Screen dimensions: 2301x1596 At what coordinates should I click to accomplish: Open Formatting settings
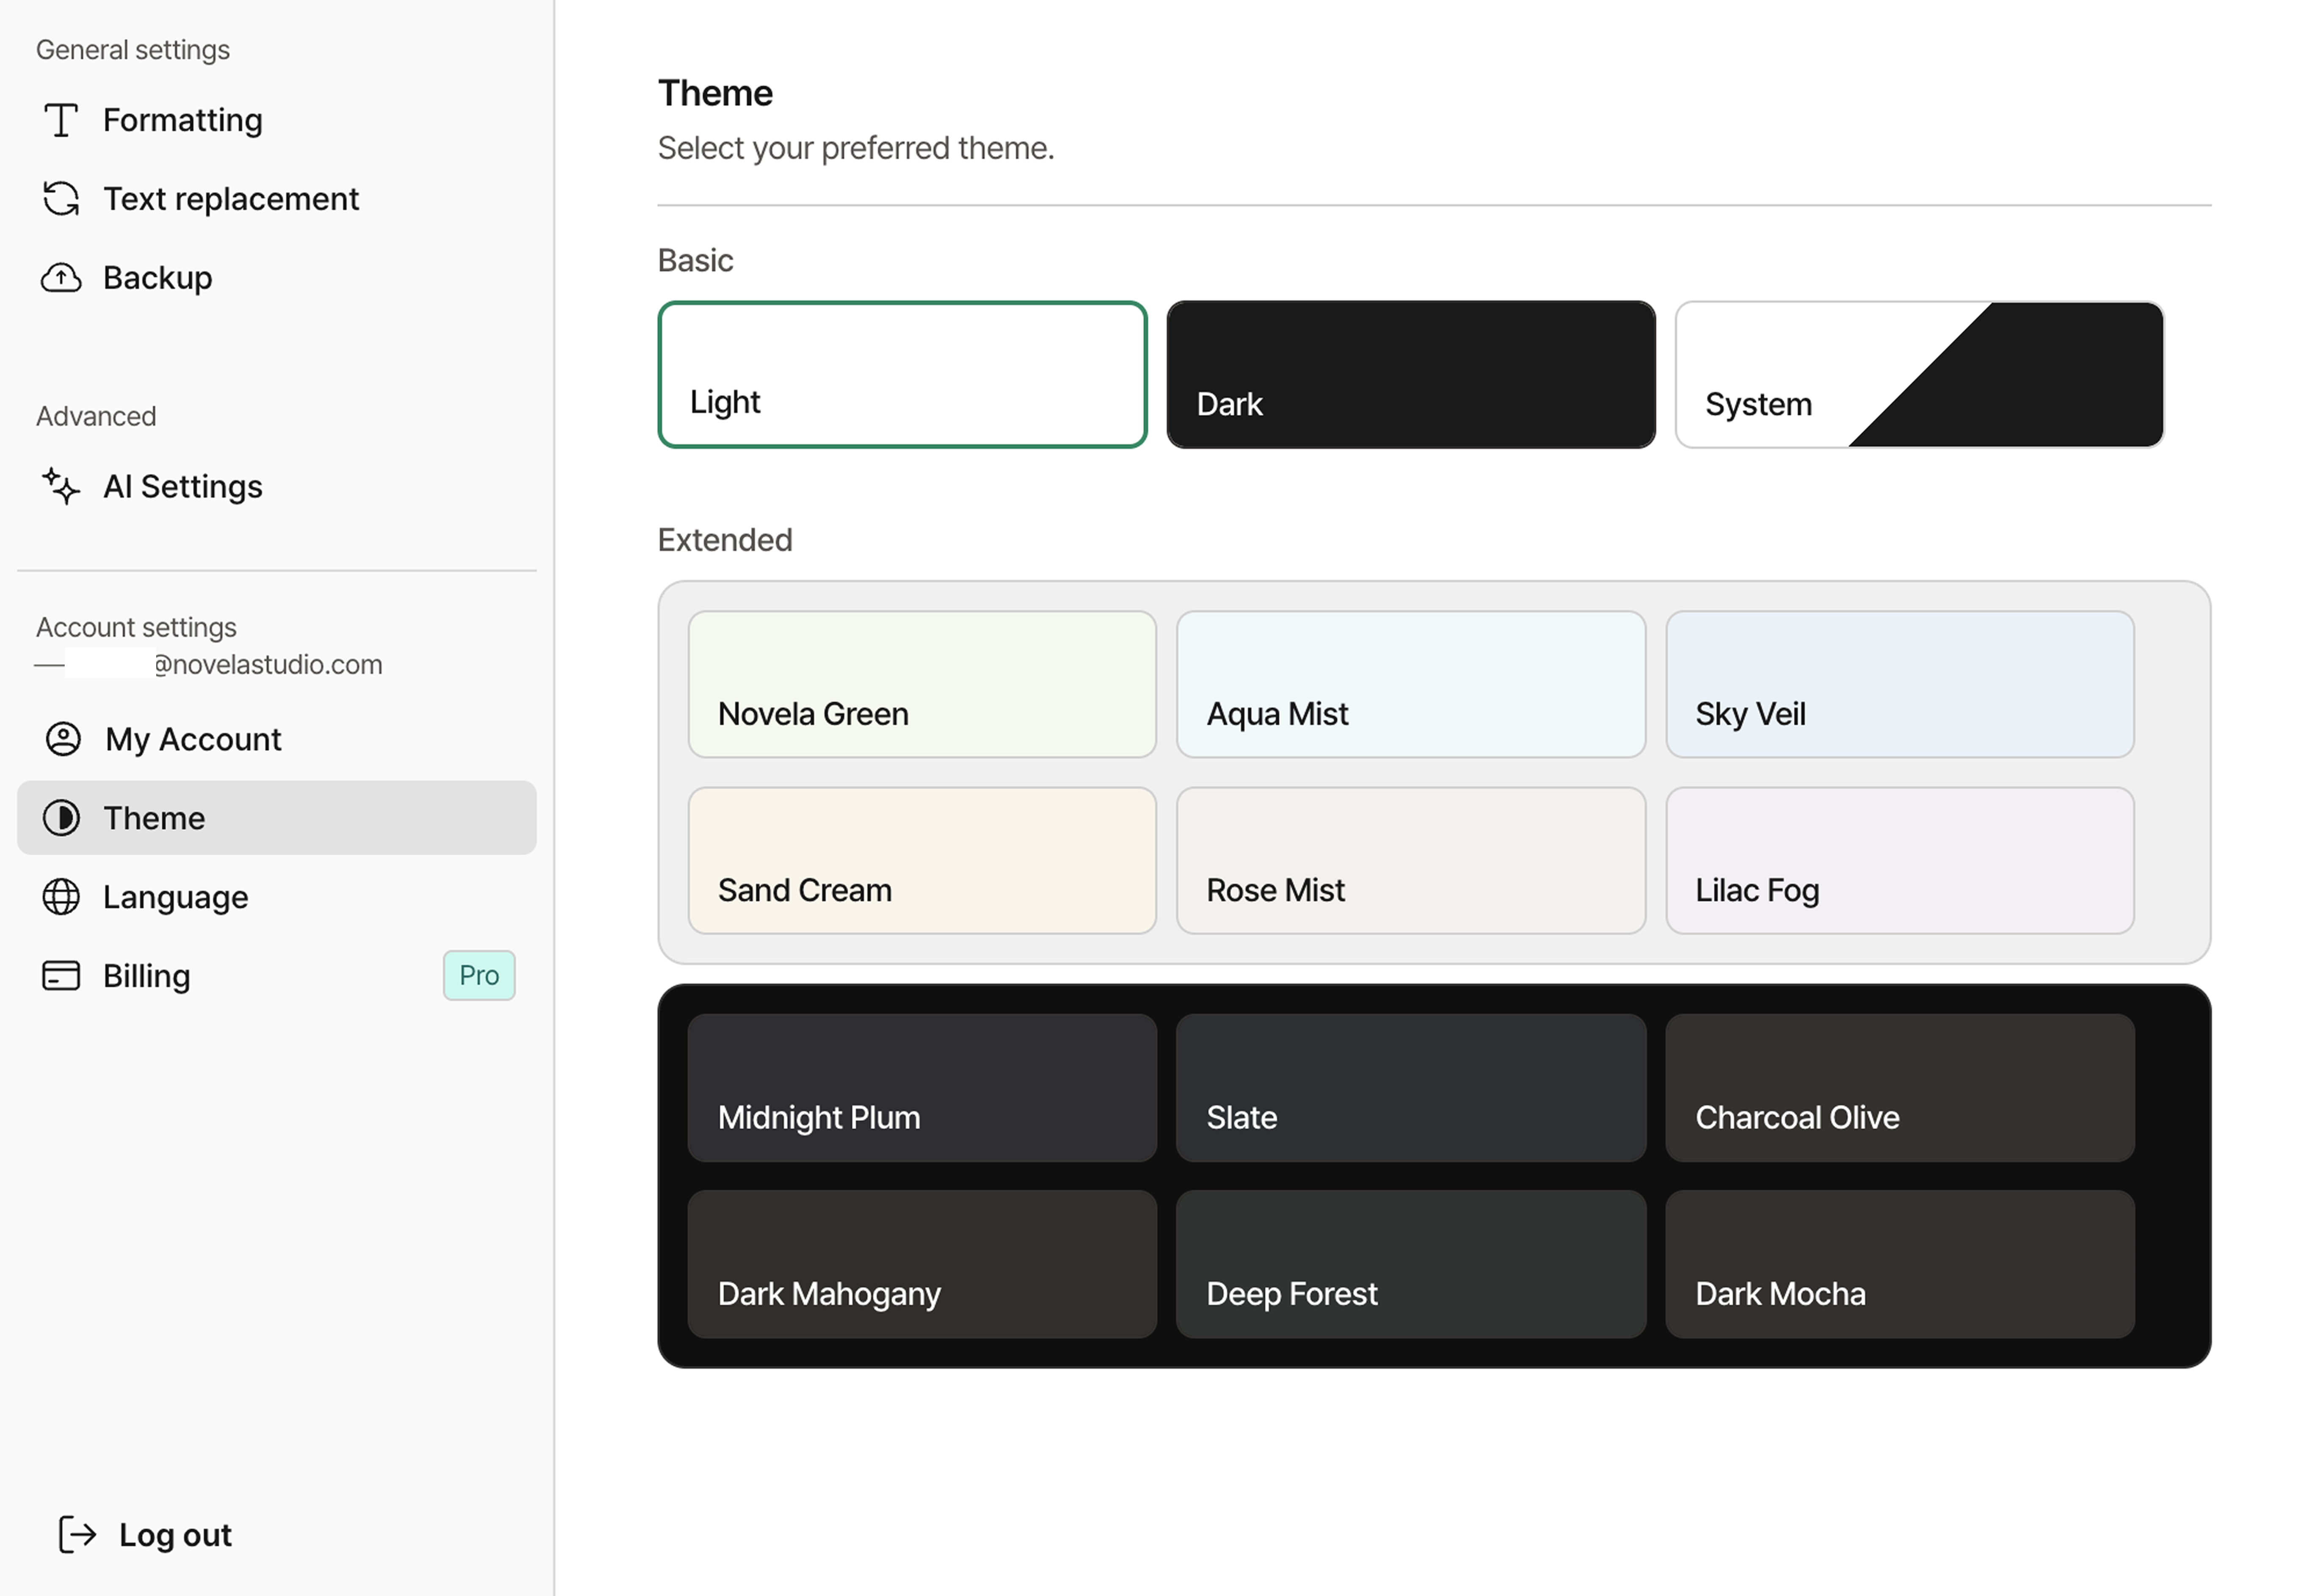click(x=277, y=120)
